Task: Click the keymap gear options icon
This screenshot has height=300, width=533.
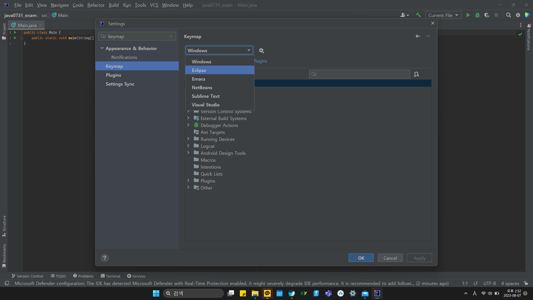Action: click(x=261, y=51)
